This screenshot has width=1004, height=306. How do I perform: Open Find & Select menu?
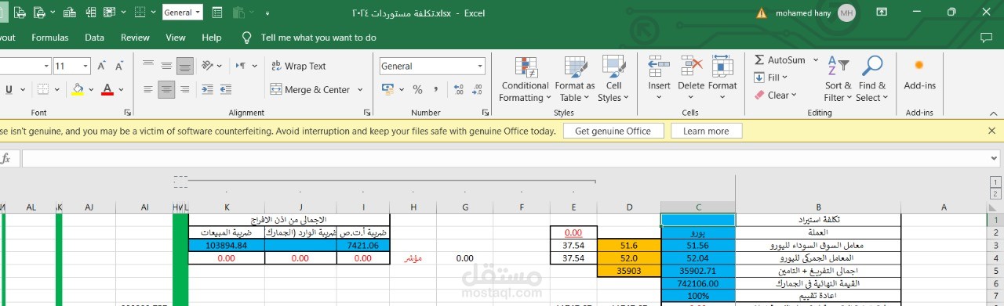pos(871,79)
